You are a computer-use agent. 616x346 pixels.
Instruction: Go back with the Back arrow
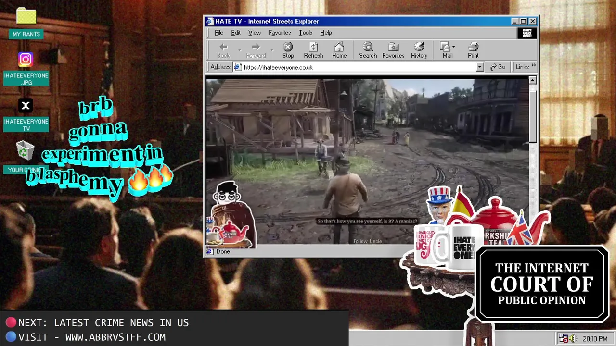[x=223, y=50]
